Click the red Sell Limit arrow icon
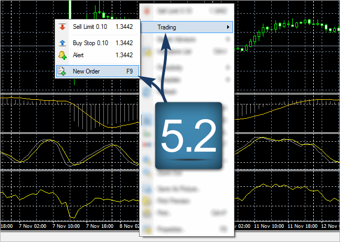The image size is (340, 242). pyautogui.click(x=62, y=27)
